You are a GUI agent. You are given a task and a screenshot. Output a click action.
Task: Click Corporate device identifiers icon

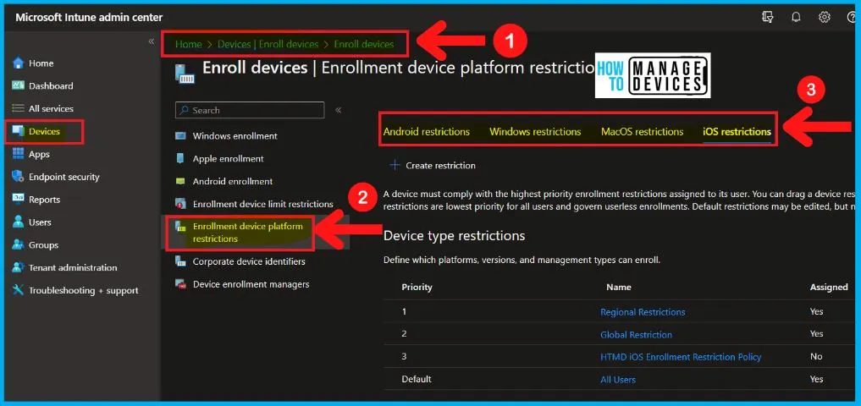(x=180, y=261)
